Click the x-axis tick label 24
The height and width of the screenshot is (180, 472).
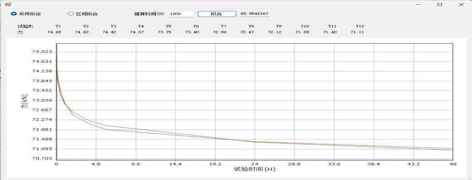click(x=255, y=164)
